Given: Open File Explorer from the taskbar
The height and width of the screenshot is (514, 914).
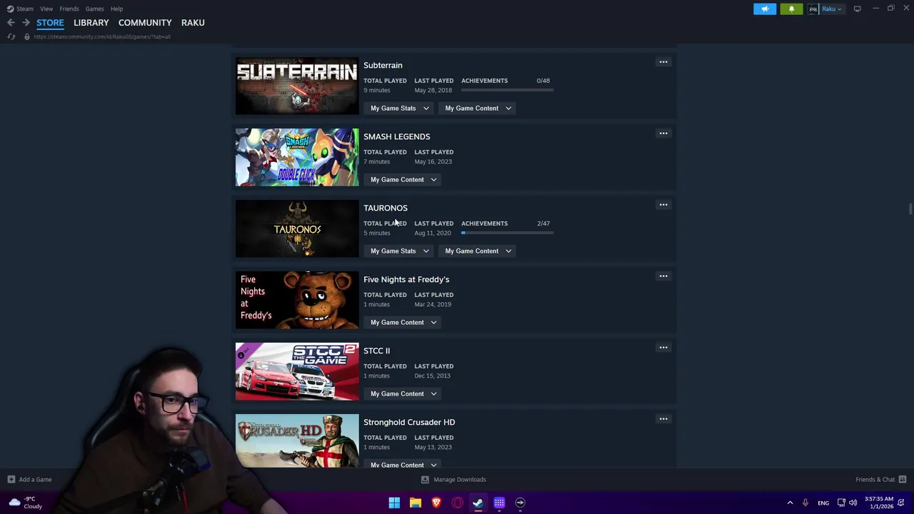Looking at the screenshot, I should [x=416, y=503].
